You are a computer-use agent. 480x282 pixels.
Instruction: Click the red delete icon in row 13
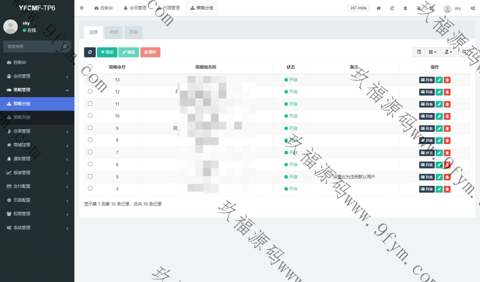447,80
